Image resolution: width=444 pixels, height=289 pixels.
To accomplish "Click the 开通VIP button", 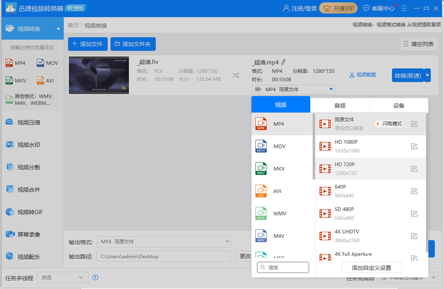I will tap(339, 8).
